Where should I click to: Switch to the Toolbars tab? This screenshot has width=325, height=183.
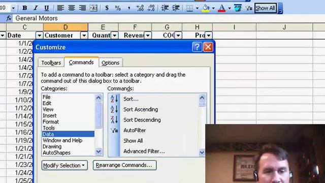point(51,63)
